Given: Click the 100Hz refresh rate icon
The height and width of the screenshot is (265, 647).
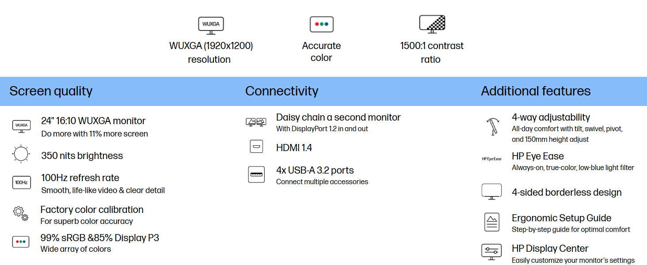Looking at the screenshot, I should [x=21, y=182].
